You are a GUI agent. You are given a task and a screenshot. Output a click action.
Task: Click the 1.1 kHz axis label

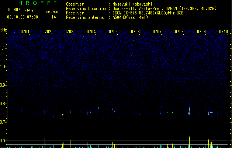click(x=3, y=48)
